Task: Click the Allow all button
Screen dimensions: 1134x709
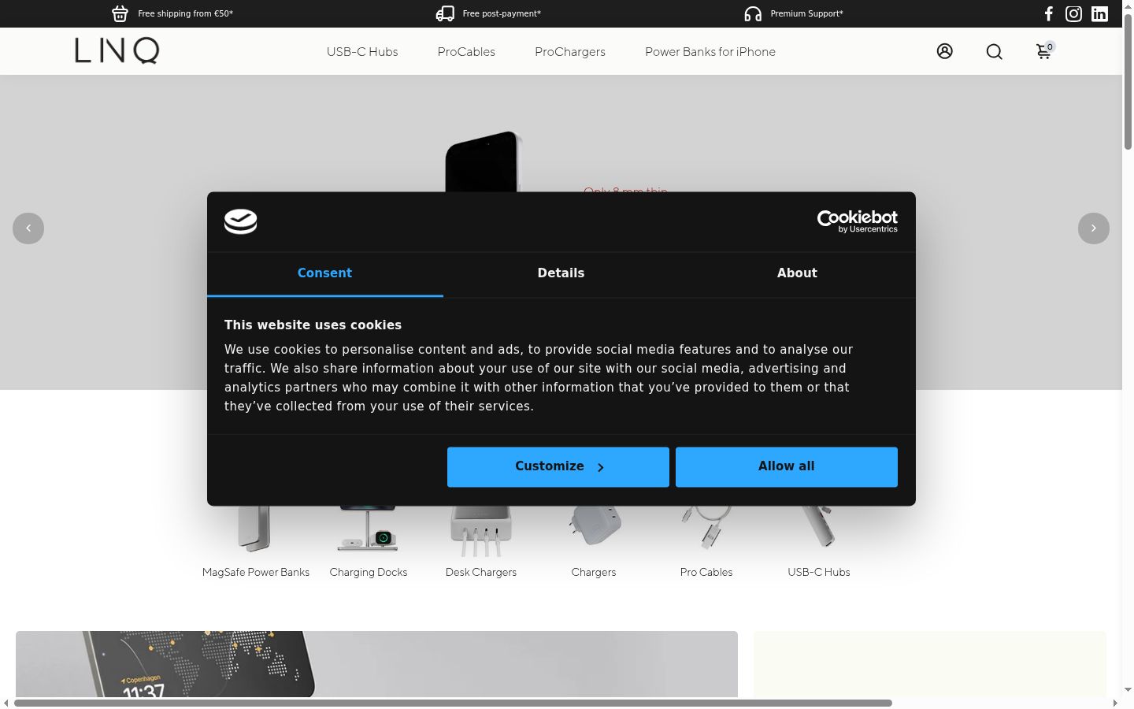Action: pos(787,467)
